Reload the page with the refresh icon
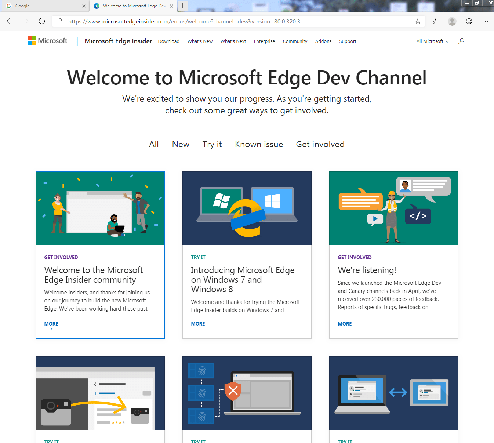The height and width of the screenshot is (443, 494). click(42, 21)
